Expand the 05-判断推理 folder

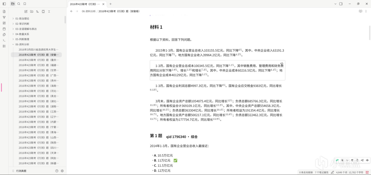click(13, 39)
